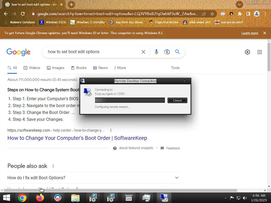Submit search with magnifier icon

[177, 52]
